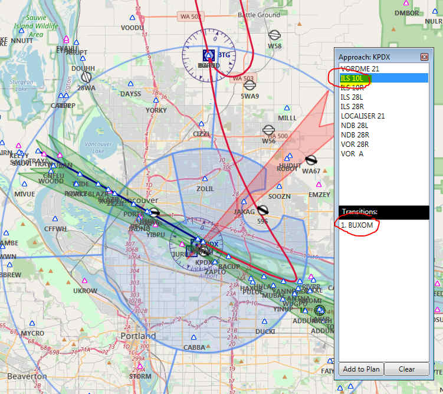Click the WA67 airfield symbol

(x=311, y=160)
